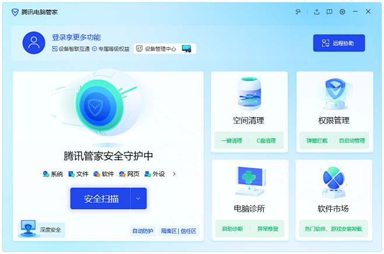Select 自助诊断 option
Image resolution: width=384 pixels, height=254 pixels.
(x=232, y=229)
